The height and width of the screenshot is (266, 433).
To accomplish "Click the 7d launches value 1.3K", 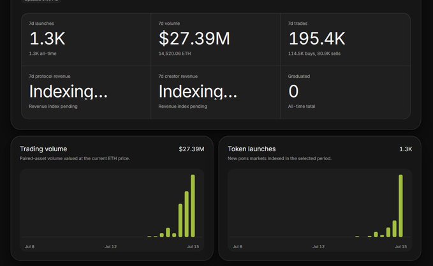I will coord(47,38).
